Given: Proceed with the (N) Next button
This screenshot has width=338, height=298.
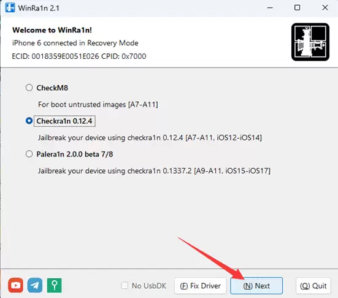Looking at the screenshot, I should pyautogui.click(x=256, y=286).
